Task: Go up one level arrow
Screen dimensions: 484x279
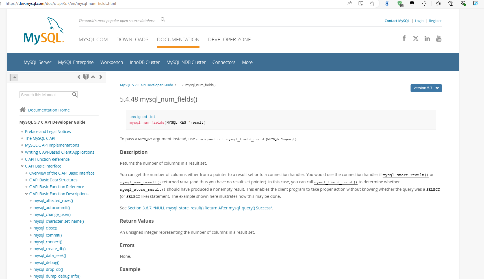Action: click(93, 77)
